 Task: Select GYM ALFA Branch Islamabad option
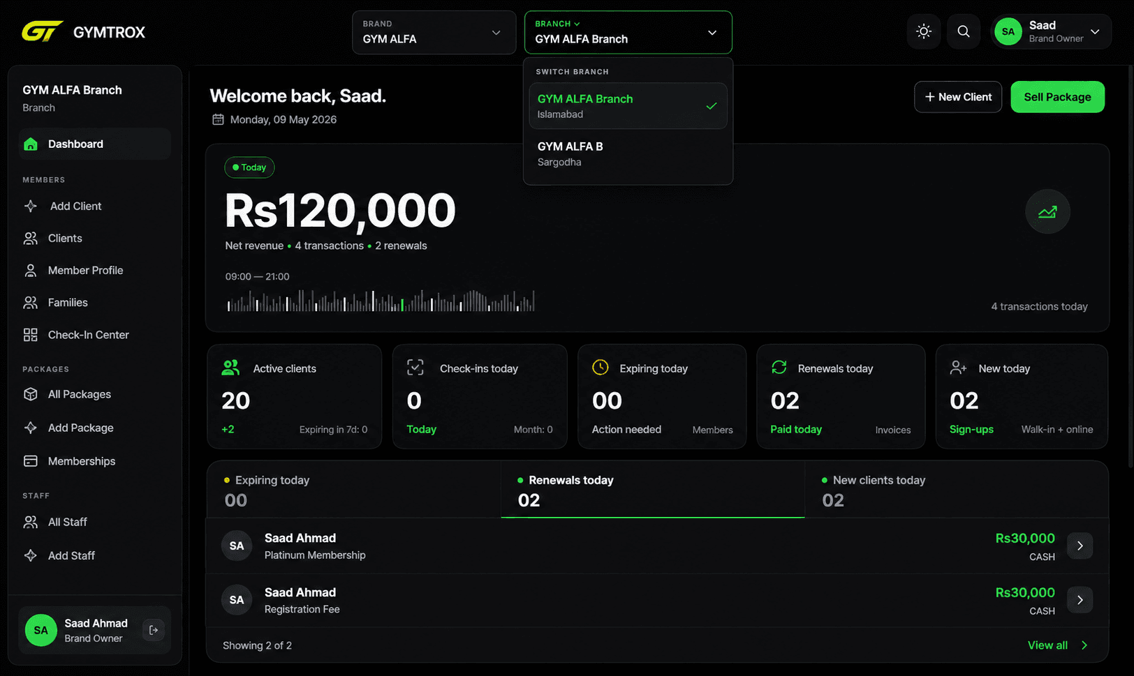[x=628, y=106]
